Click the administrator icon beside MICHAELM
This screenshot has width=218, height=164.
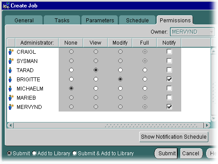click(10, 88)
